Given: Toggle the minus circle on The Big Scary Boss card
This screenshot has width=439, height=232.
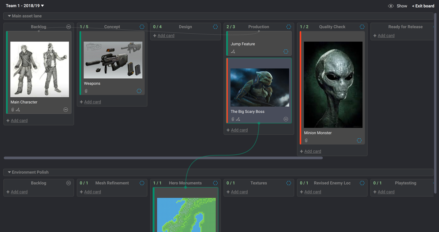Looking at the screenshot, I should pyautogui.click(x=286, y=119).
